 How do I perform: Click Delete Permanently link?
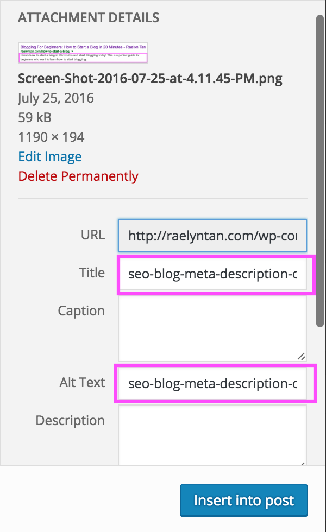pyautogui.click(x=78, y=176)
